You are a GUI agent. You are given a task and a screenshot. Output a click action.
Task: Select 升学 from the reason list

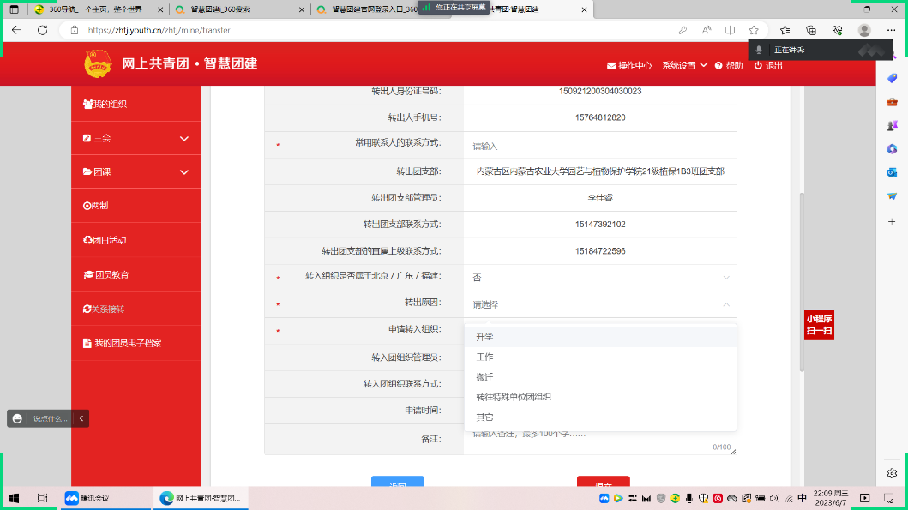click(485, 337)
